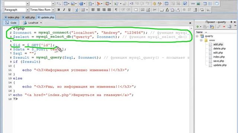Screen dimensions: 238x133
Task: Open the Paragraph style dropdown
Action: 28,10
